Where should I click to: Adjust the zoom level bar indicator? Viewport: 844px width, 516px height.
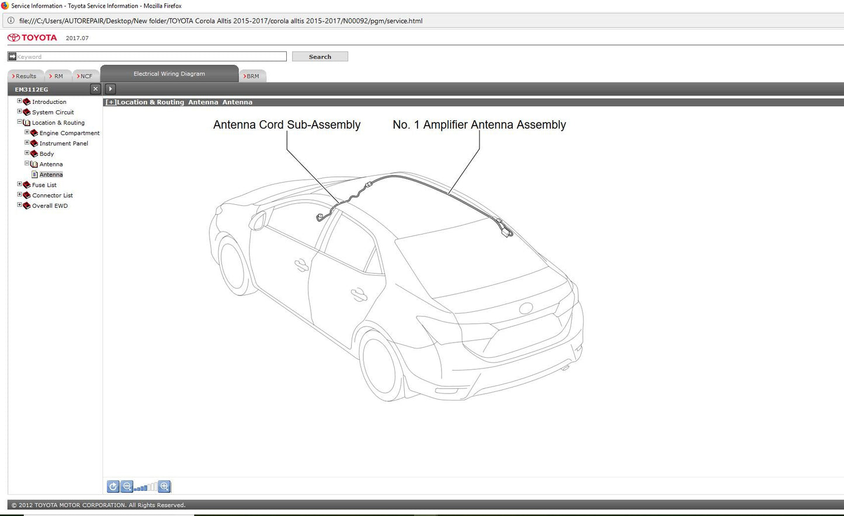(146, 486)
